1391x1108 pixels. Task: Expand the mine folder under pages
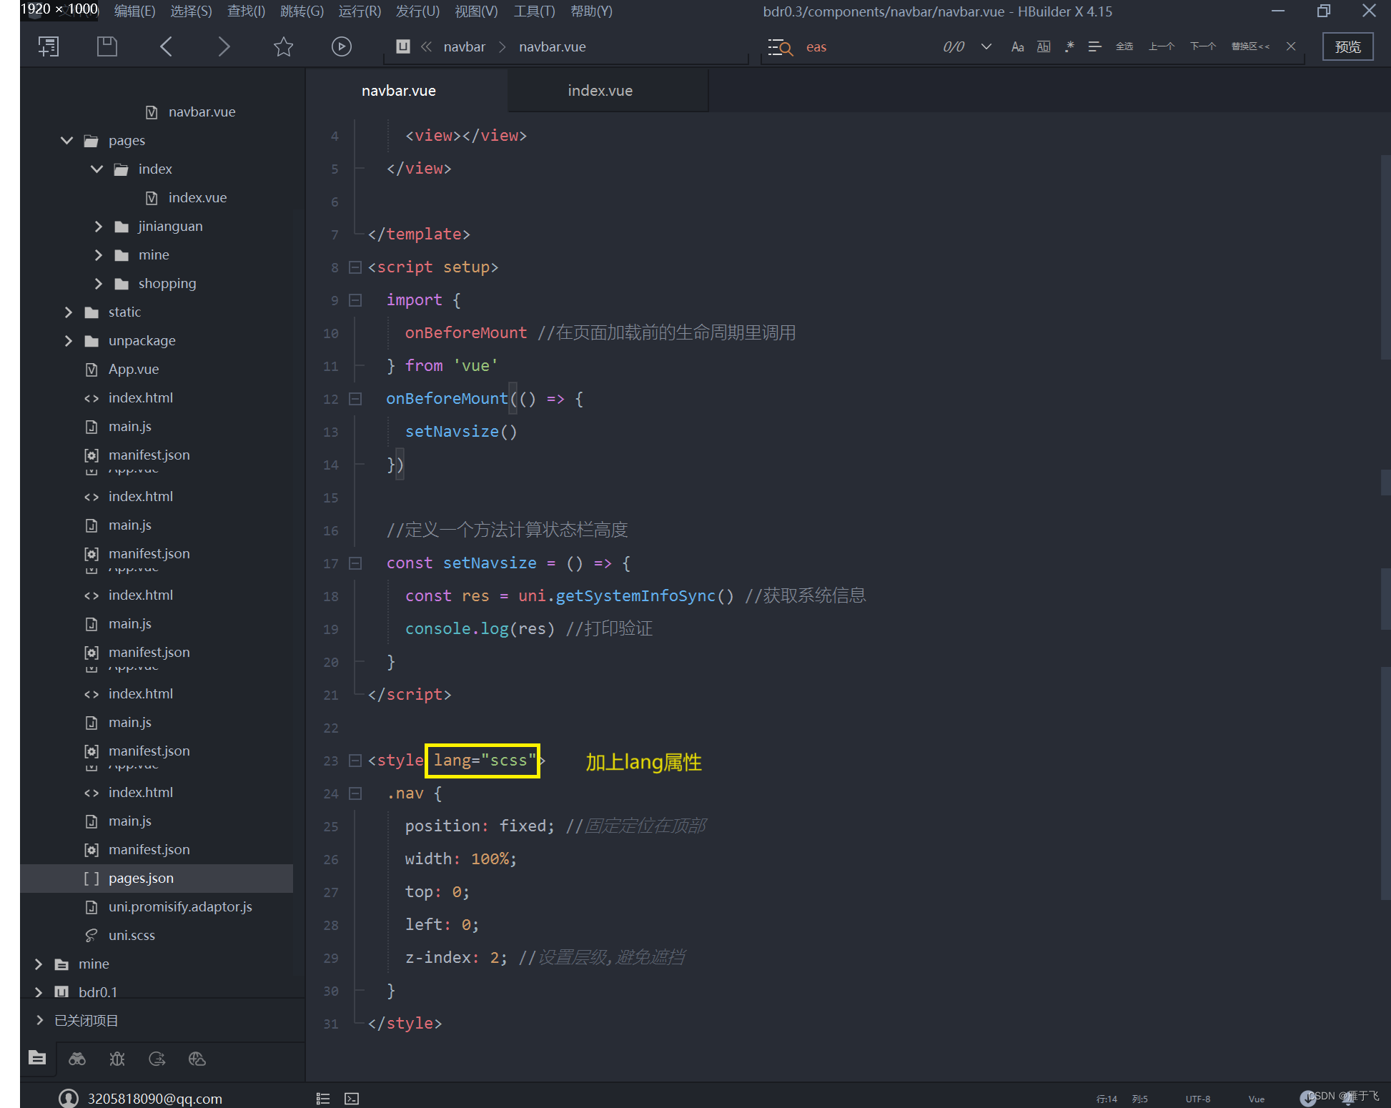[x=98, y=254]
